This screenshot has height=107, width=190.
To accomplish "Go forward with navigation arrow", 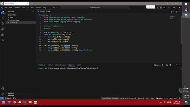I will pos(58,8).
